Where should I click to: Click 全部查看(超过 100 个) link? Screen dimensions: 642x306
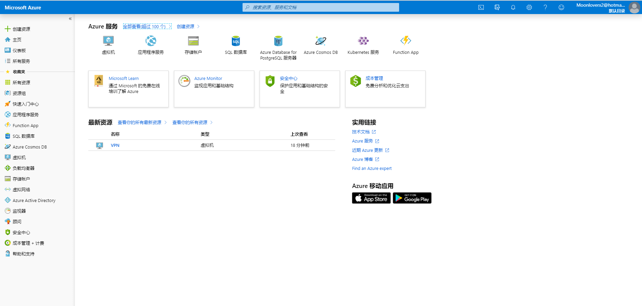click(x=147, y=26)
